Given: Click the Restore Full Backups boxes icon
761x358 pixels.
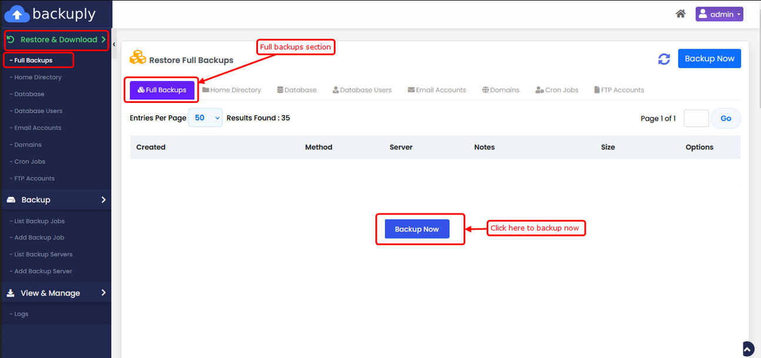Looking at the screenshot, I should click(138, 58).
